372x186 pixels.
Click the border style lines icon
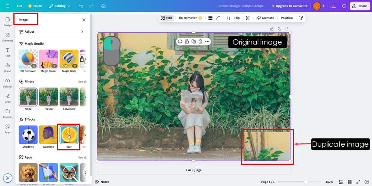[x=210, y=18]
